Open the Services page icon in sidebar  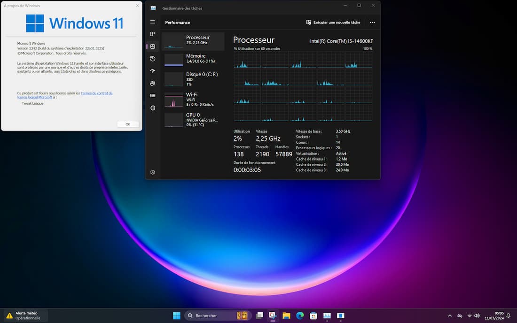point(152,108)
